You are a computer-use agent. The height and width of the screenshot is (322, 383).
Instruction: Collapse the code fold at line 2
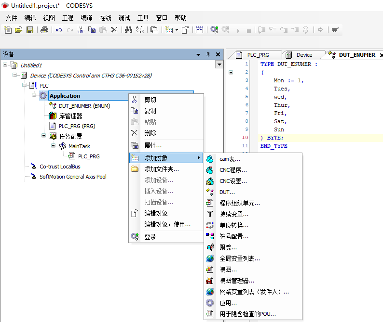pos(231,72)
